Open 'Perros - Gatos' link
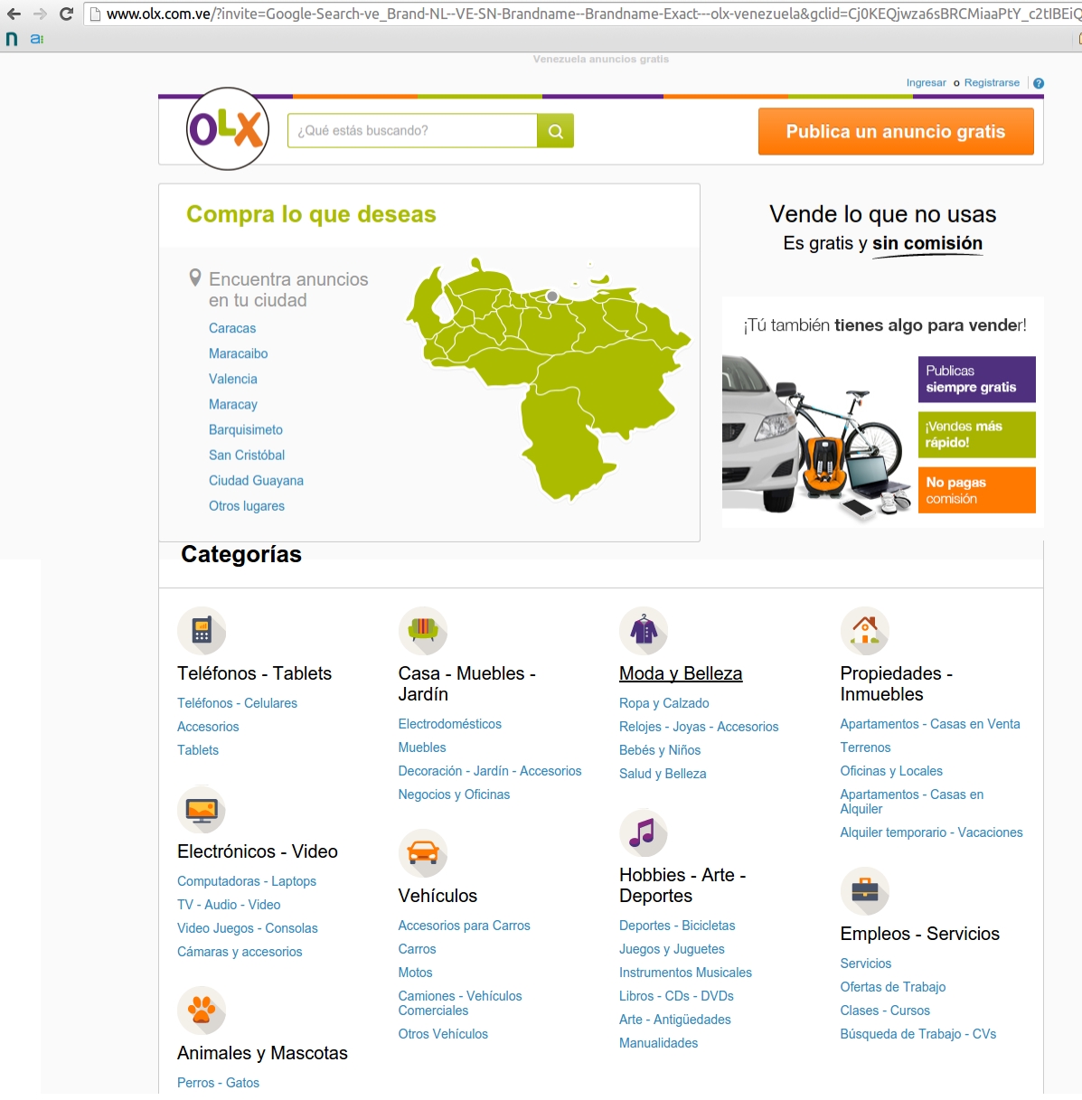 coord(218,1082)
